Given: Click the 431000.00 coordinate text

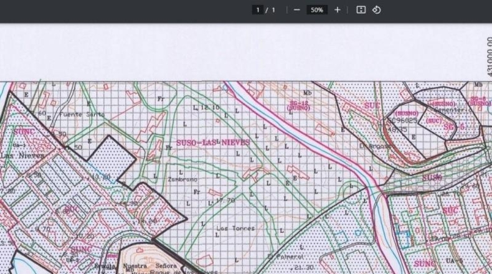Looking at the screenshot, I should click(x=489, y=57).
